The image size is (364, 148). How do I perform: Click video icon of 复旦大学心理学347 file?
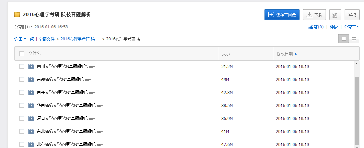[31, 118]
